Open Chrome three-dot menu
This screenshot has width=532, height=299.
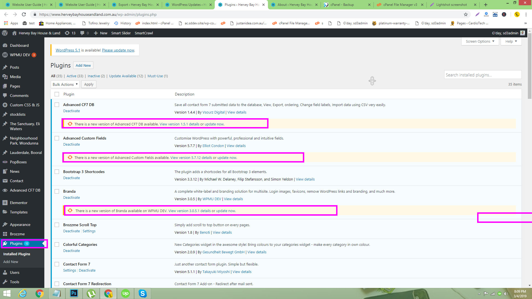point(526,14)
